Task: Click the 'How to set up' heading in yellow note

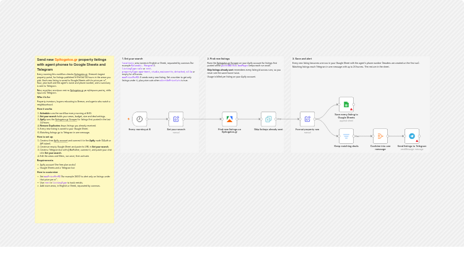Action: point(45,137)
